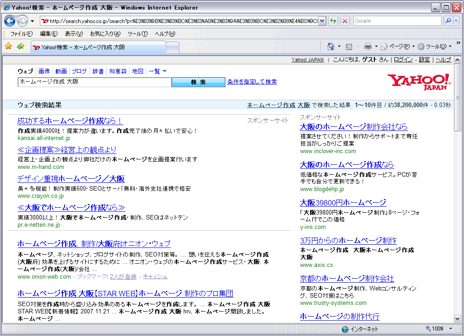Click the Favorites Center star icon
The image size is (464, 336).
tap(8, 47)
